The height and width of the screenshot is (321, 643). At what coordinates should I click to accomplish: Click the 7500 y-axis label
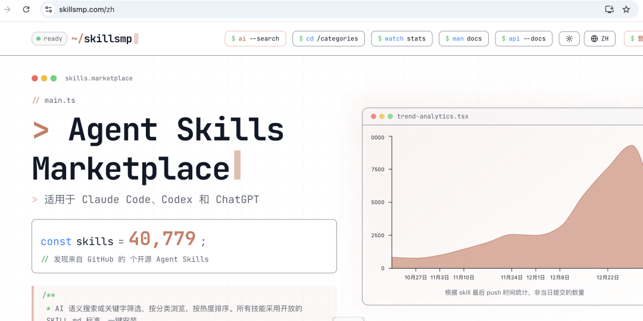point(377,169)
